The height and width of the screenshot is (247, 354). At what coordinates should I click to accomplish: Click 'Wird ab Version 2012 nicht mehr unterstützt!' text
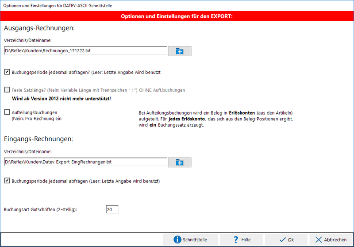62,99
